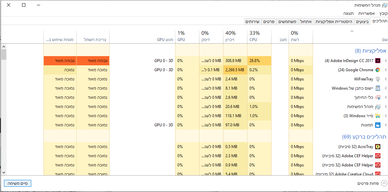
Task: Switch to the ביצועים tab
Action: tap(362, 21)
